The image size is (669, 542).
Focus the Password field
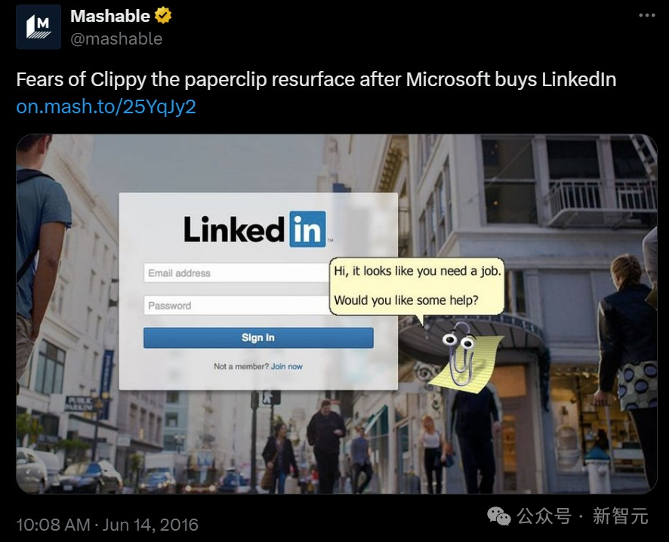(236, 306)
